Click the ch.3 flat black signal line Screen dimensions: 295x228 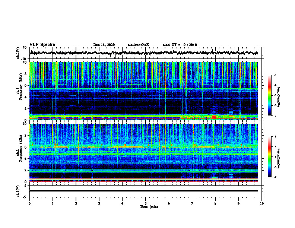pos(144,191)
